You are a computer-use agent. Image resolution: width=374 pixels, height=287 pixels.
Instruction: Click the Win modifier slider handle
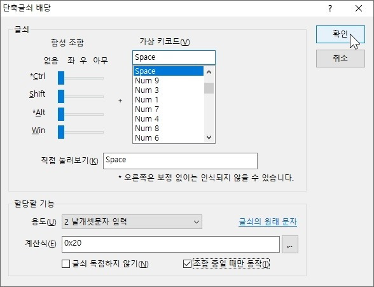(x=61, y=132)
